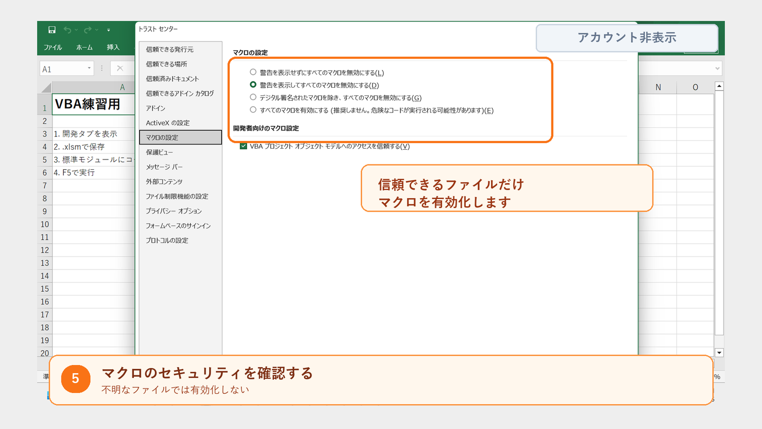The image size is (762, 429).
Task: Click the Undo arrow icon
Action: click(x=68, y=30)
